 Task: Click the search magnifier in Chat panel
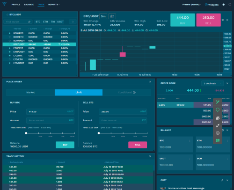tap(222, 180)
